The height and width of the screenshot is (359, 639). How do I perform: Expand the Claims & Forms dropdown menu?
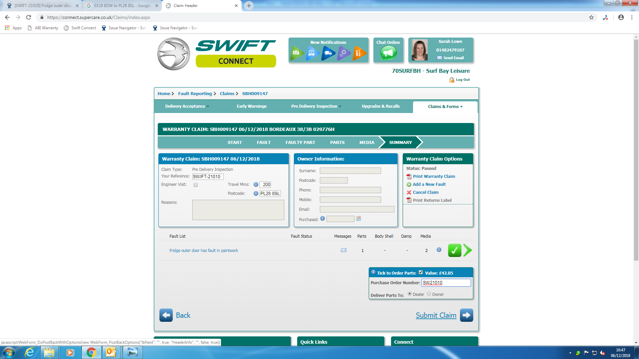445,107
